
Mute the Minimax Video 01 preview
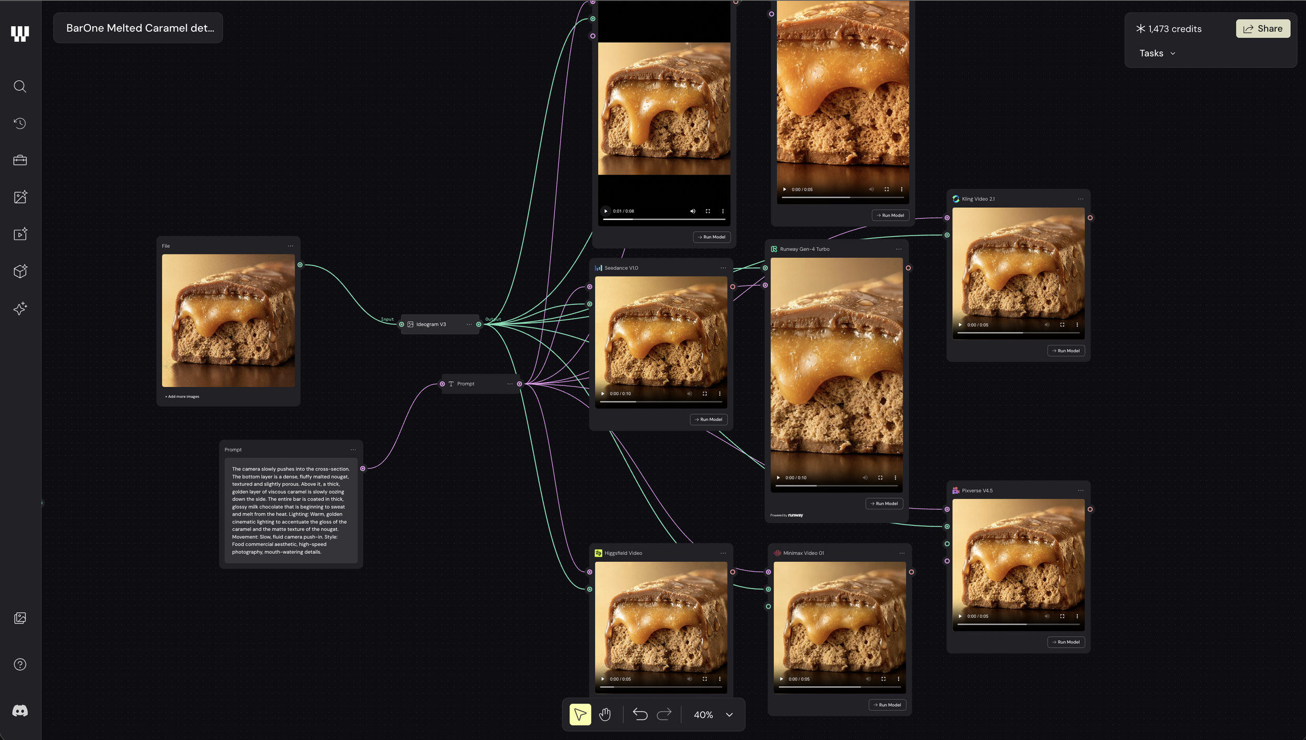point(868,679)
